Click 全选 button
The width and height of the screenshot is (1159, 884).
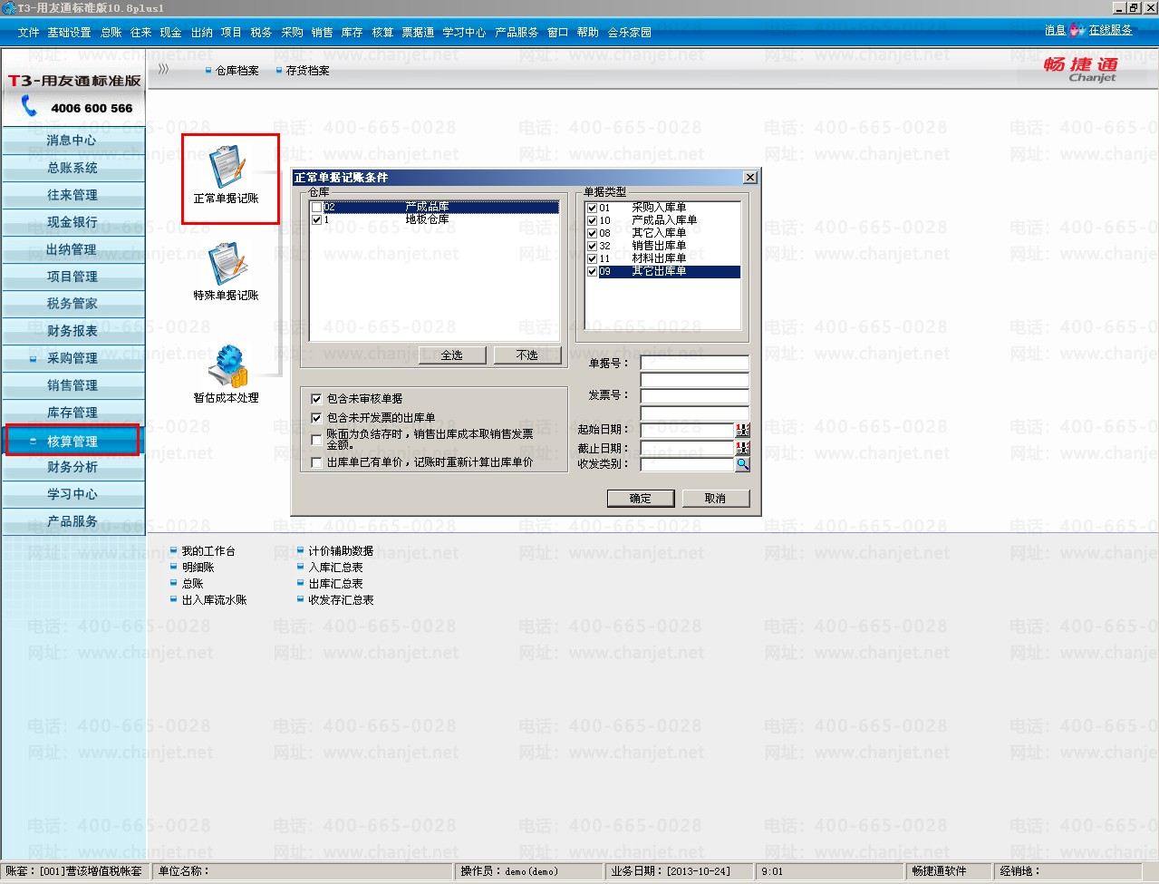click(452, 355)
